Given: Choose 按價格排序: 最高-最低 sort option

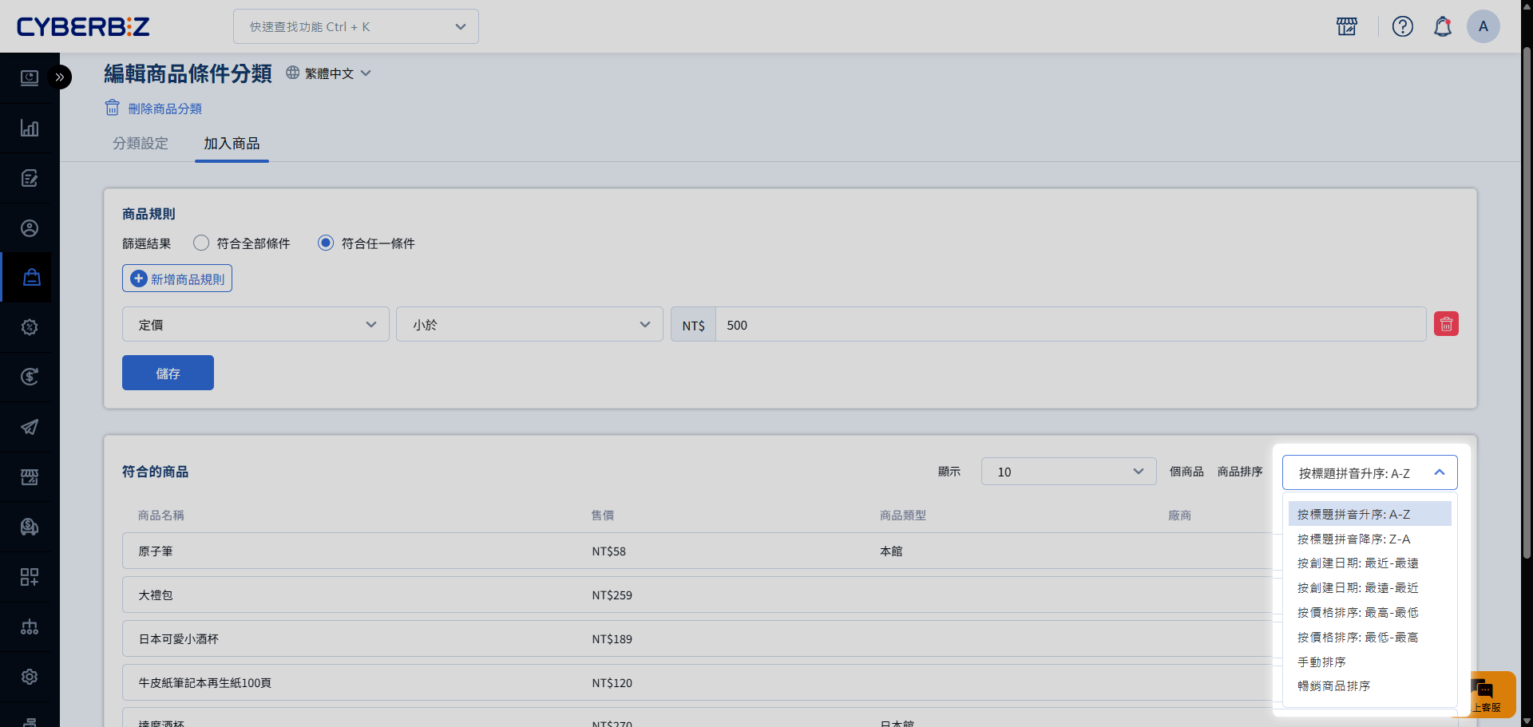Looking at the screenshot, I should (x=1357, y=613).
